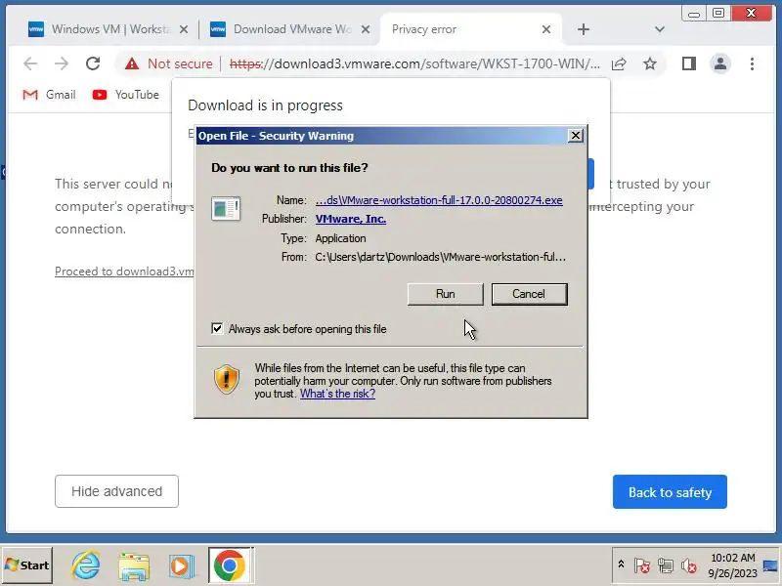The height and width of the screenshot is (586, 782).
Task: Click the application file icon in the dialog
Action: [226, 208]
